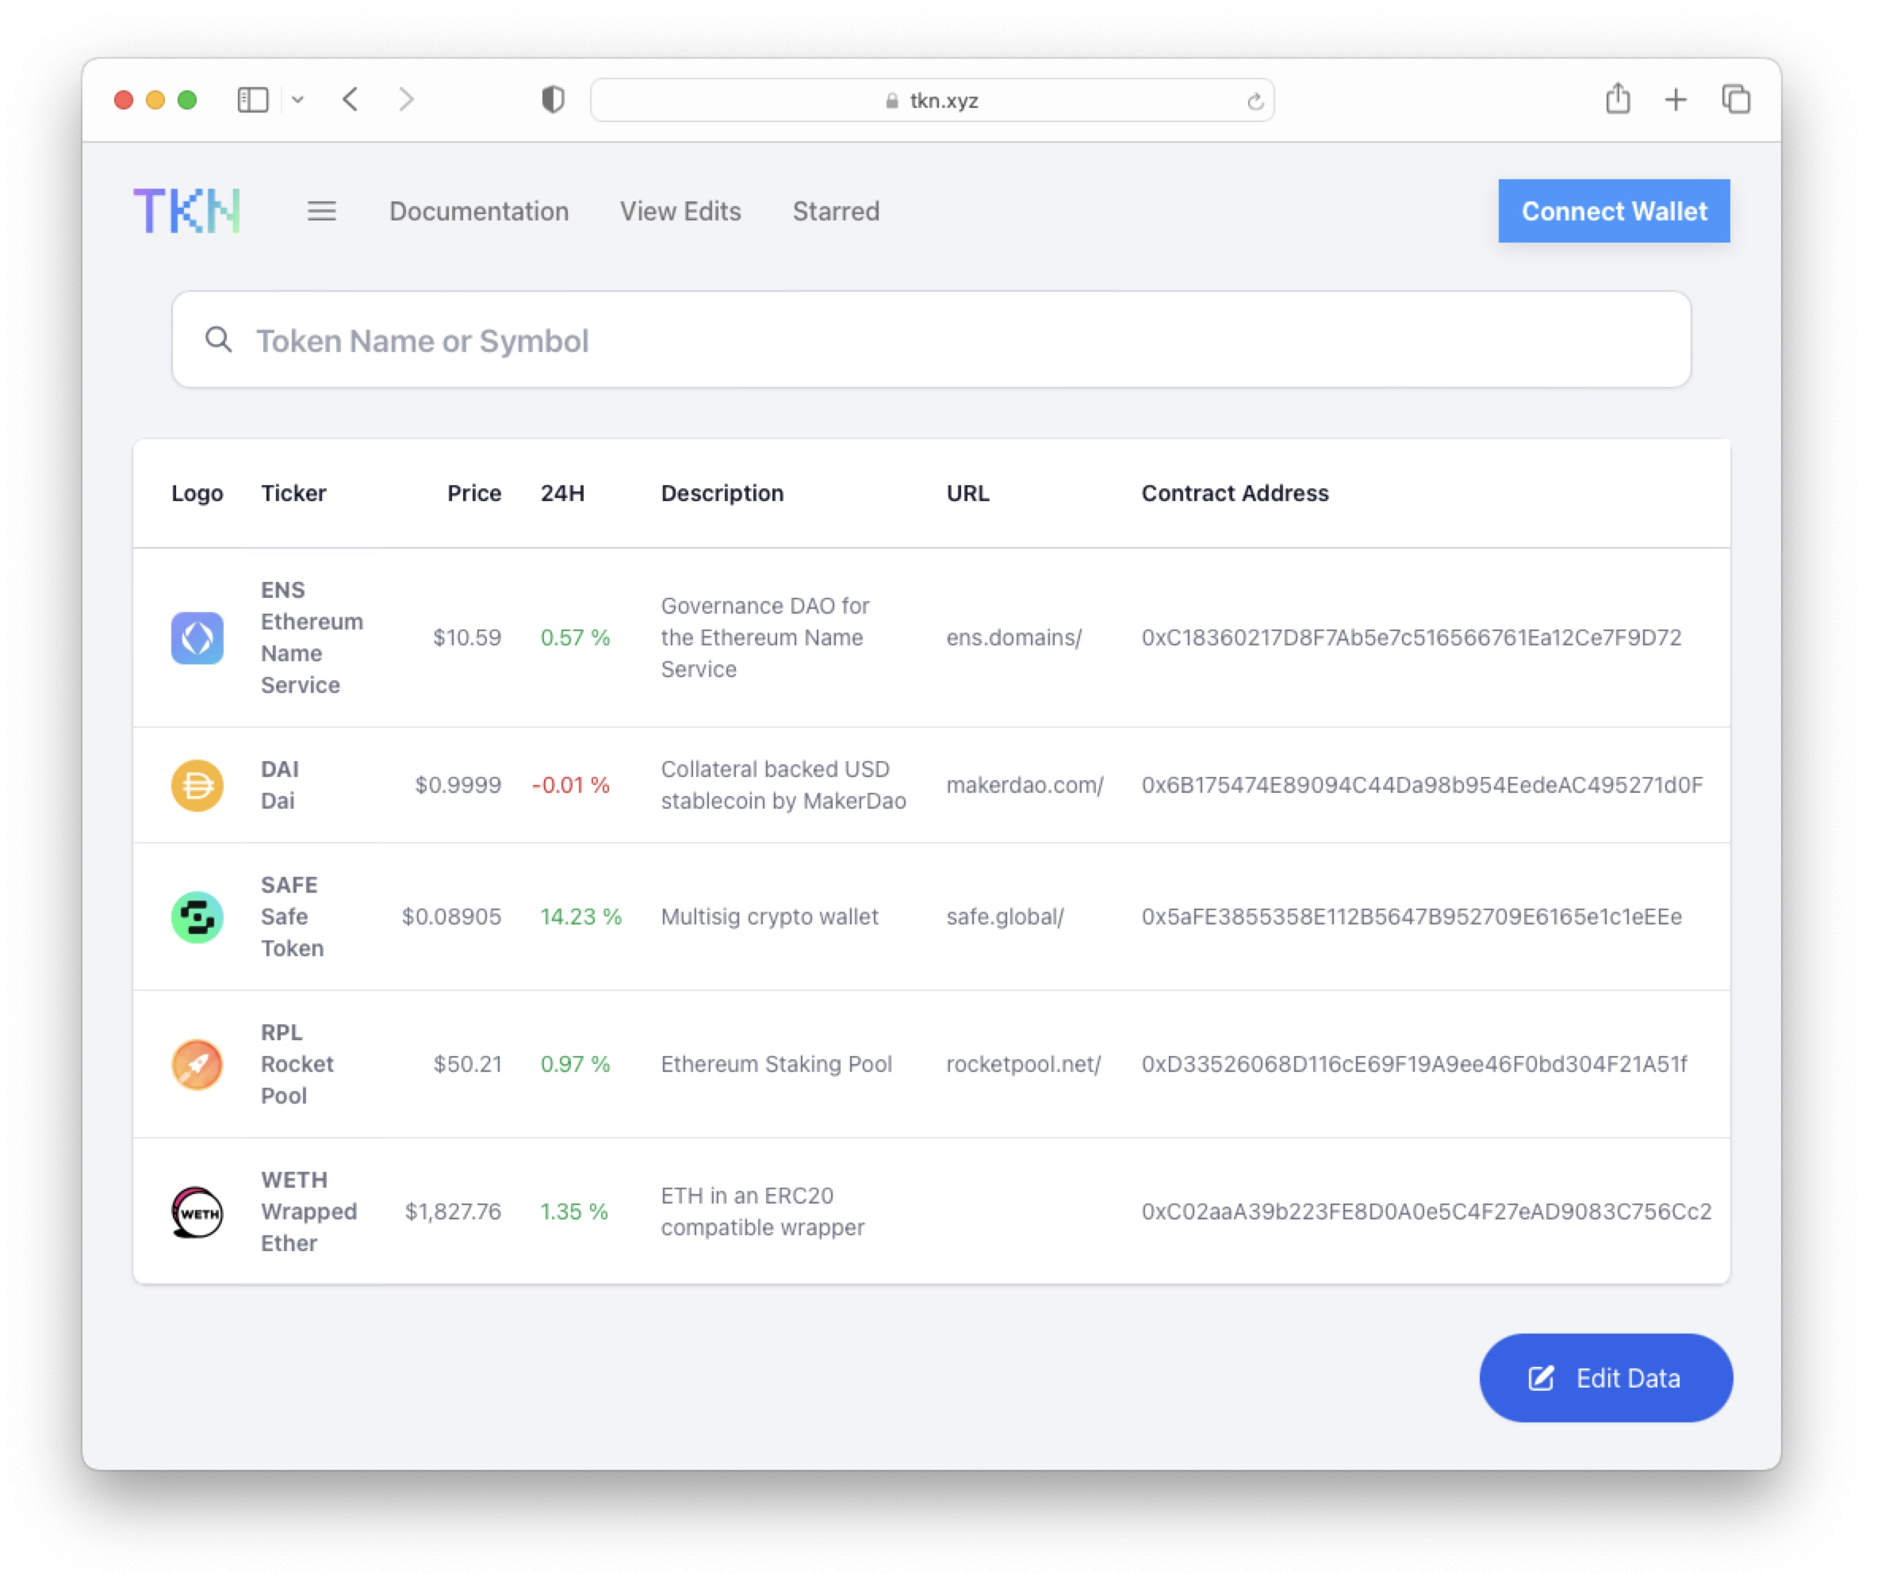This screenshot has height=1573, width=1881.
Task: Select the WETH price $1,827.76
Action: 454,1212
